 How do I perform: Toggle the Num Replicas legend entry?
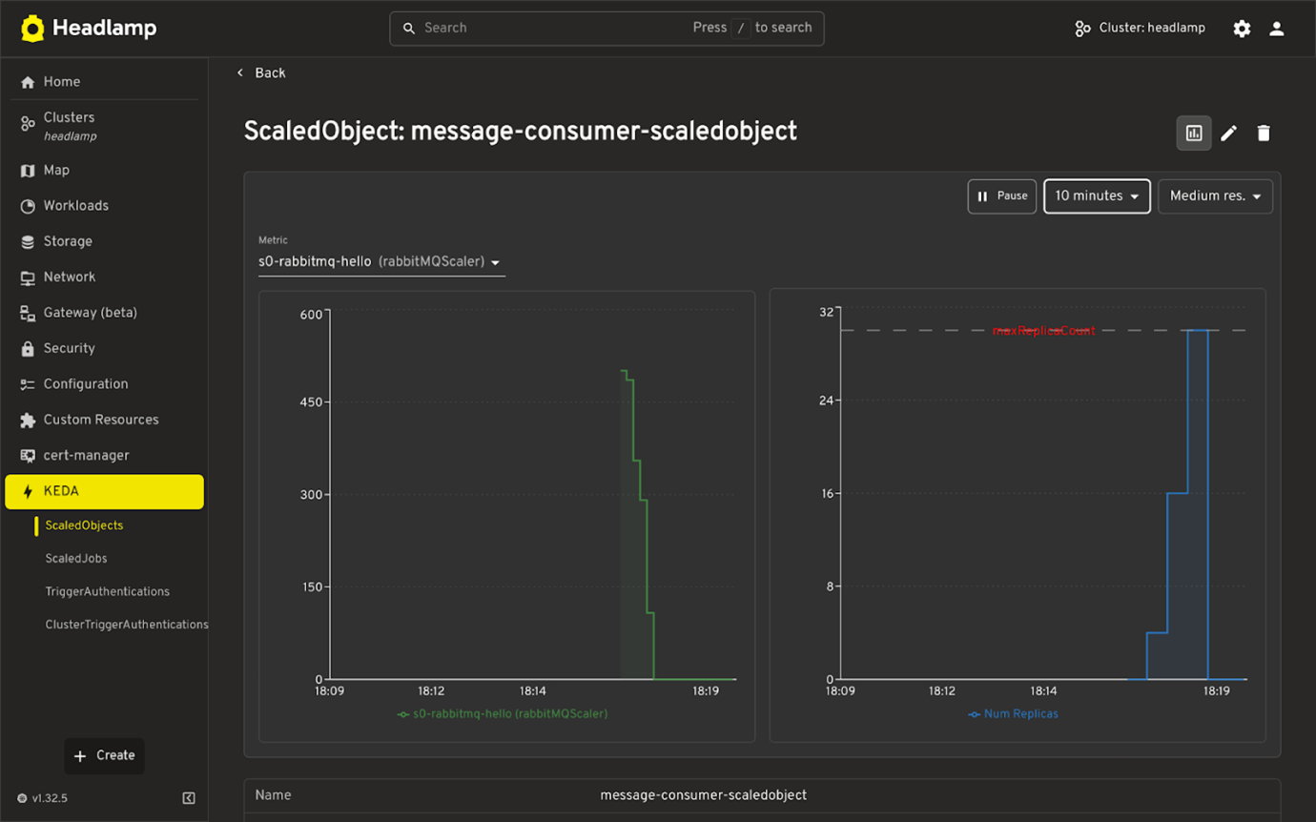point(1013,714)
